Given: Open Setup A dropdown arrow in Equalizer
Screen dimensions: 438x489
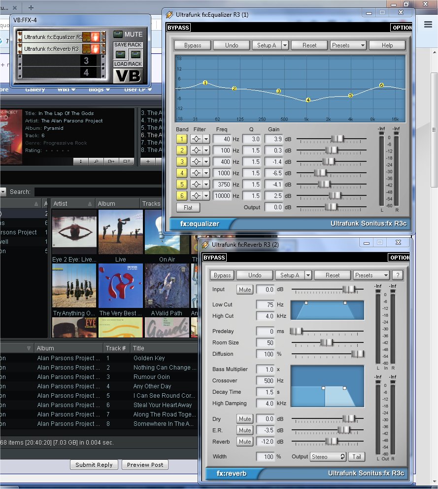Looking at the screenshot, I should 285,45.
